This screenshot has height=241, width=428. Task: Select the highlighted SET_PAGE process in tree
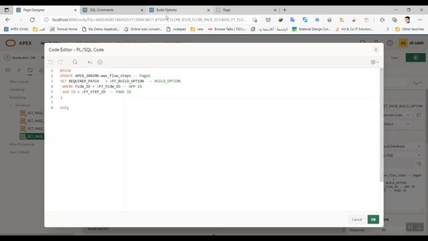(x=31, y=137)
